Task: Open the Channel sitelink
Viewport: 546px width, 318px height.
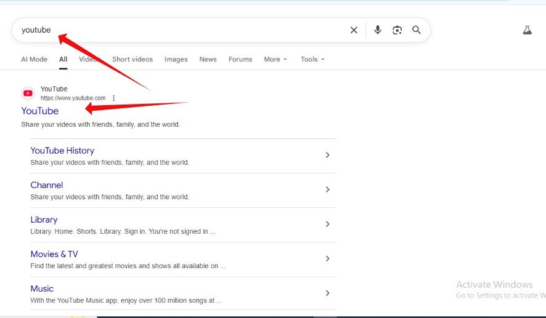Action: tap(47, 185)
